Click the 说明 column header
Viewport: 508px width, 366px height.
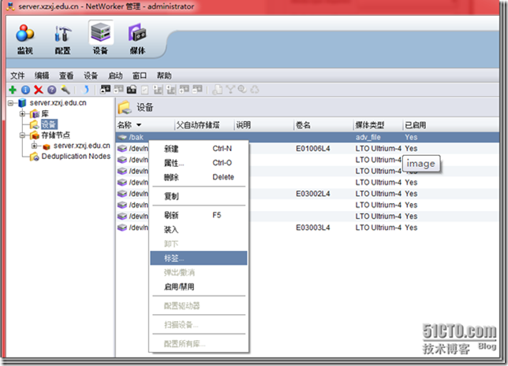tap(264, 125)
